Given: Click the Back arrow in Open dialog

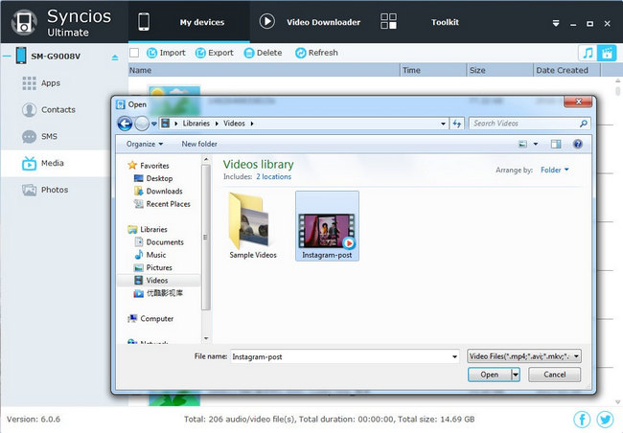Looking at the screenshot, I should pos(125,124).
